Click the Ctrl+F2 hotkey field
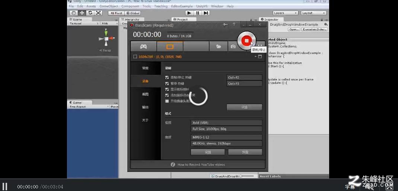 [x=244, y=78]
